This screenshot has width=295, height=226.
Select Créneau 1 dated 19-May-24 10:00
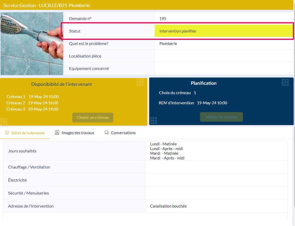click(x=32, y=97)
